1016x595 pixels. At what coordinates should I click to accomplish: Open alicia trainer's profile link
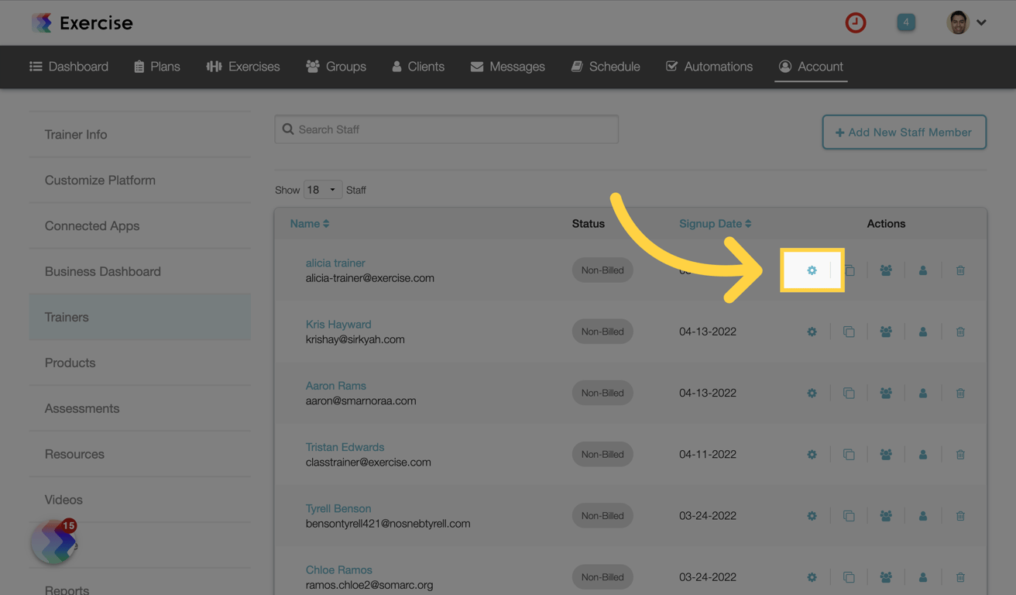click(335, 263)
